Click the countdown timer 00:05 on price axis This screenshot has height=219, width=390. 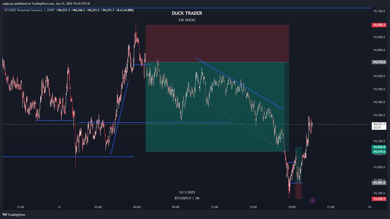[x=377, y=128]
